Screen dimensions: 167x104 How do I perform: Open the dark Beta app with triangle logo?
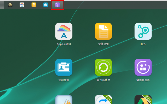(x=143, y=99)
